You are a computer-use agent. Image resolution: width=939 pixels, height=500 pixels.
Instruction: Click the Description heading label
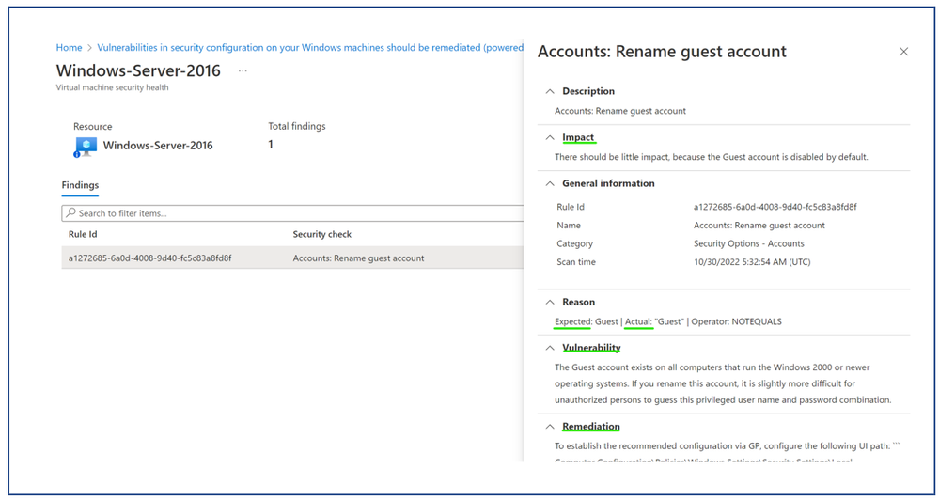[x=588, y=91]
